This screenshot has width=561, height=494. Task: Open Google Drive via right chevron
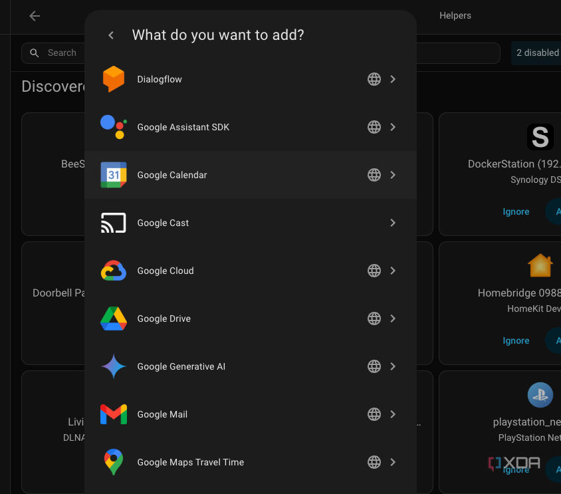pyautogui.click(x=393, y=318)
